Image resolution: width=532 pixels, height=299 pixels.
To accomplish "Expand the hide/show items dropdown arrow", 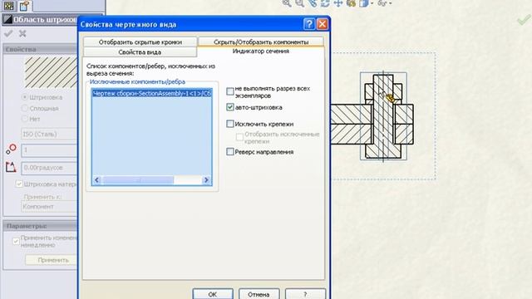I will [x=391, y=3].
